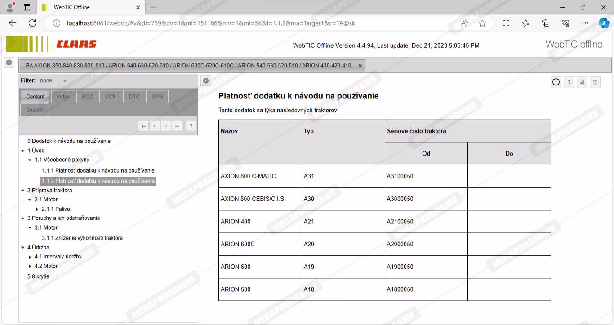Select 5.8 krytie in contents tree
Viewport: 614px width, 325px height.
coord(38,276)
